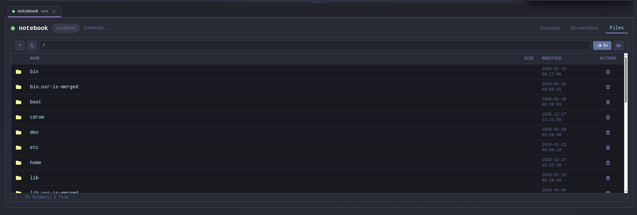Open the lib folder
Image resolution: width=637 pixels, height=215 pixels.
pos(34,178)
